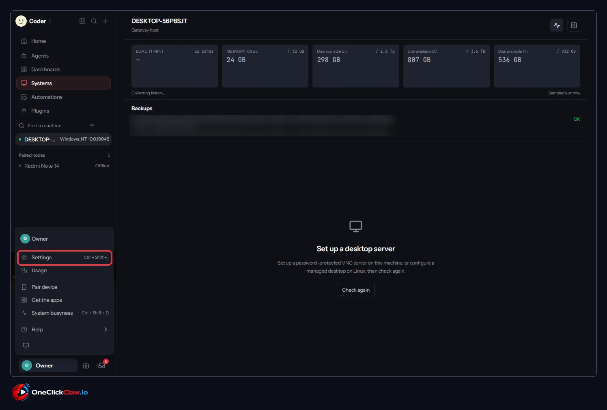
Task: Choose Get the apps
Action: [x=65, y=300]
